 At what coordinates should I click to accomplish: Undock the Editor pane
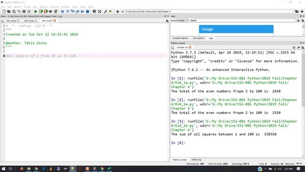[165, 16]
